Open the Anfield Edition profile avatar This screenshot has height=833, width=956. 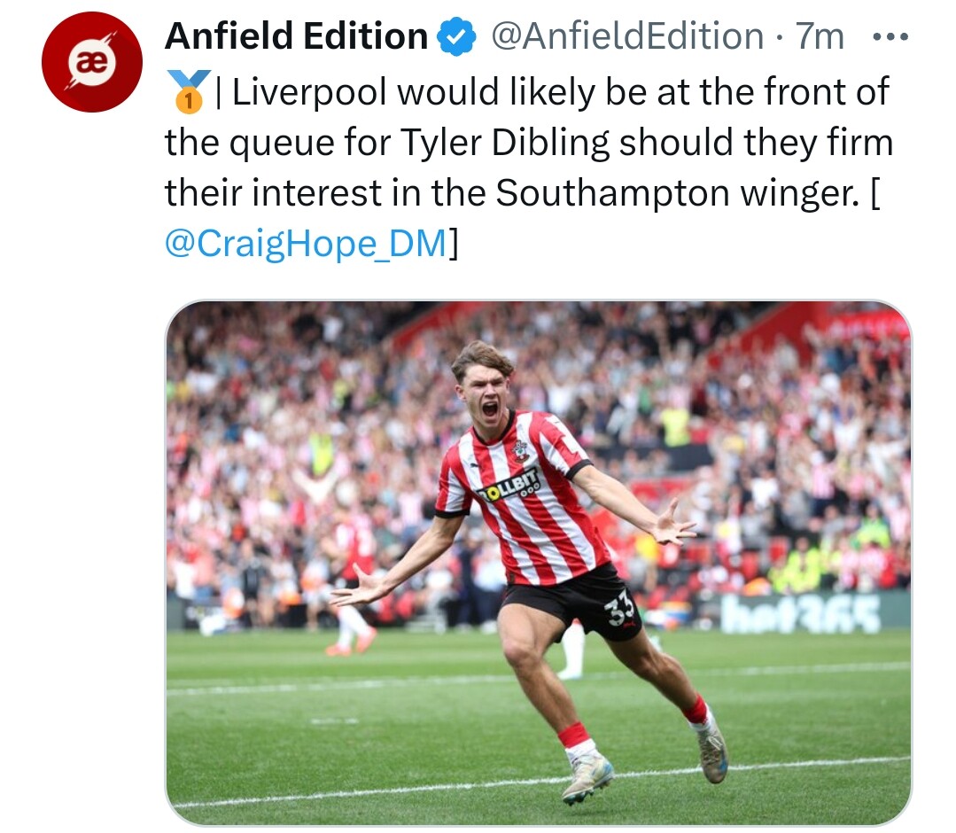[92, 61]
